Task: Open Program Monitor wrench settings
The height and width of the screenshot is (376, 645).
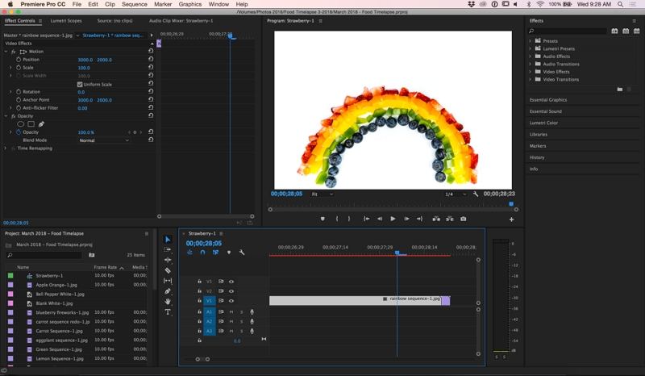Action: pyautogui.click(x=476, y=194)
